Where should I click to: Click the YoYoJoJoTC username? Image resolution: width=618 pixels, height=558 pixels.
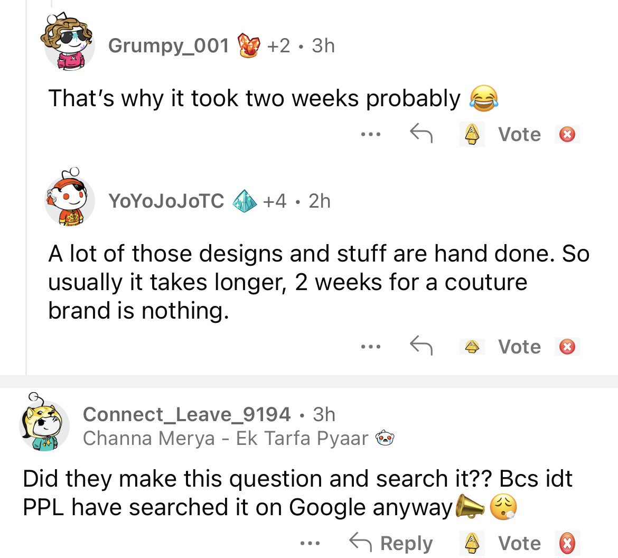click(166, 201)
